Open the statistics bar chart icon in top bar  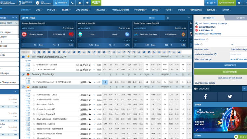point(80,3)
